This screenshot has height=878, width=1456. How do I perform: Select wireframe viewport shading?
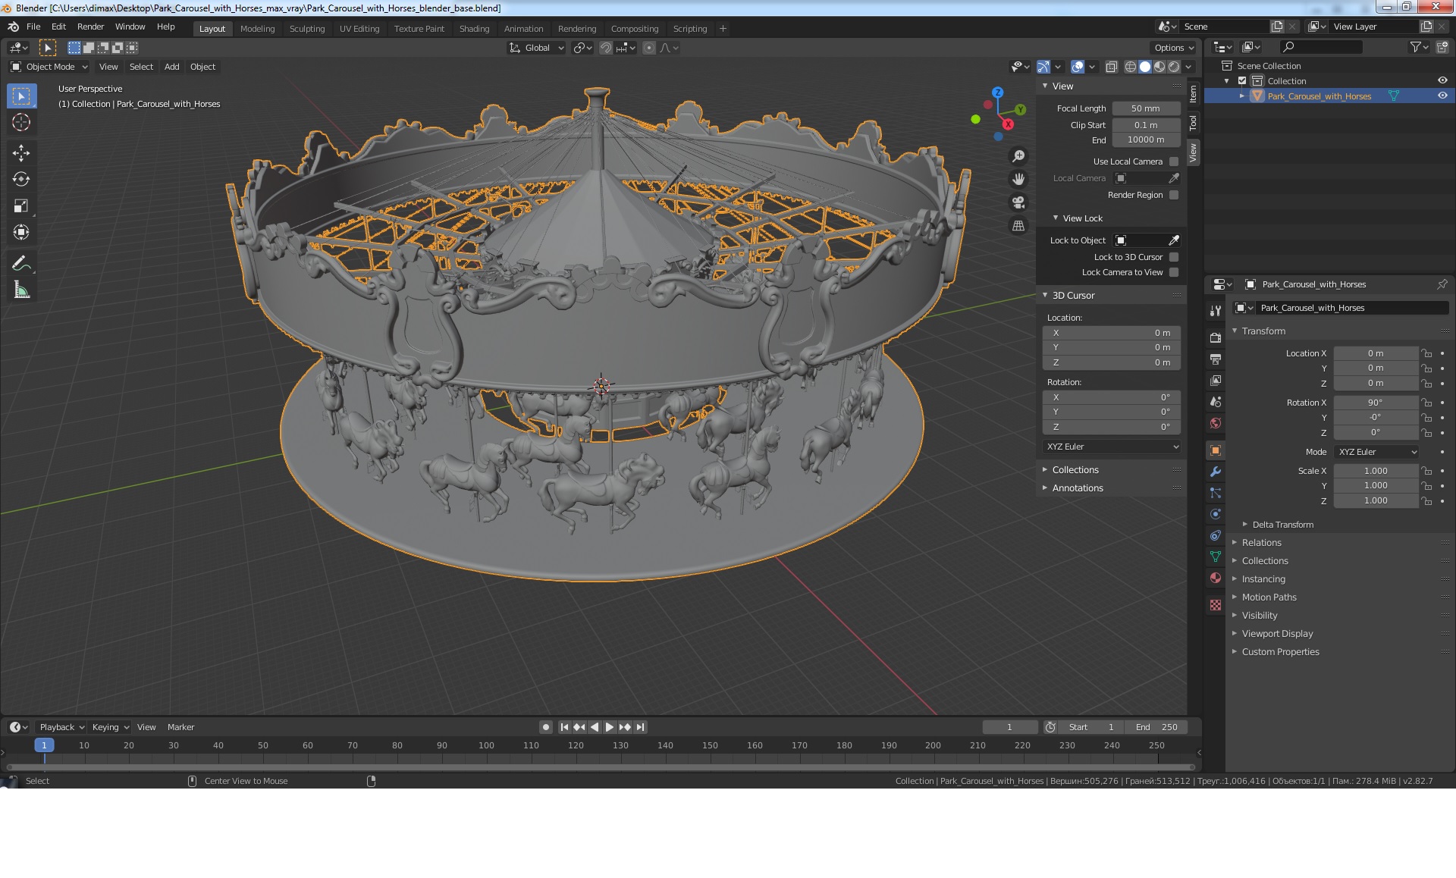(x=1131, y=67)
